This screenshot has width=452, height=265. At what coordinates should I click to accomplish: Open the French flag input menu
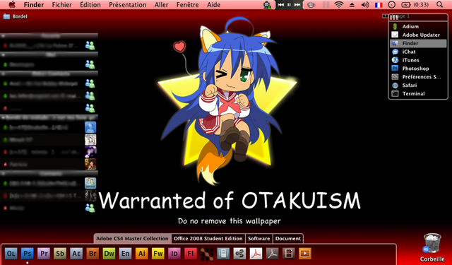click(379, 5)
